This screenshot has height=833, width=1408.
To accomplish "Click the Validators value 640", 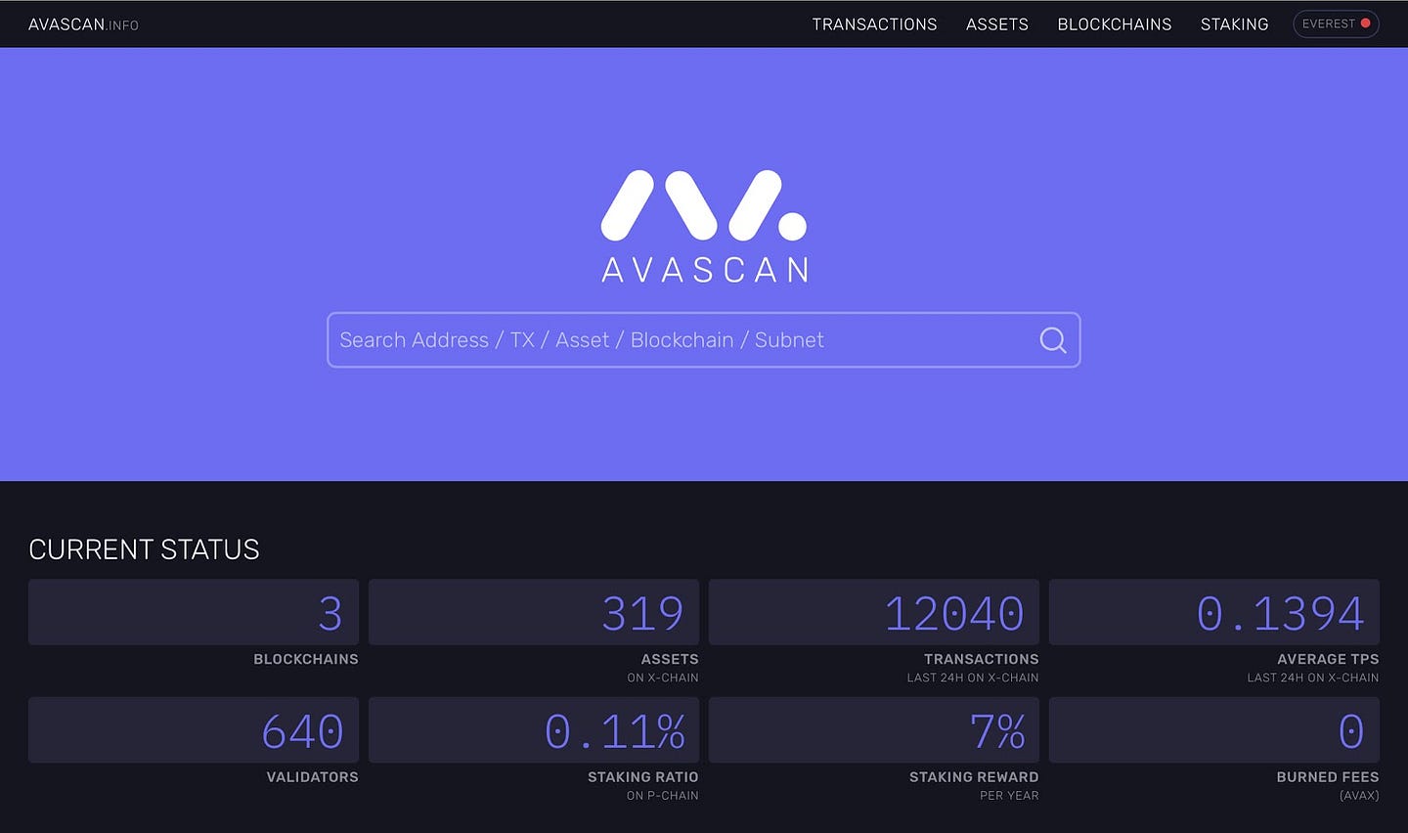I will 302,732.
